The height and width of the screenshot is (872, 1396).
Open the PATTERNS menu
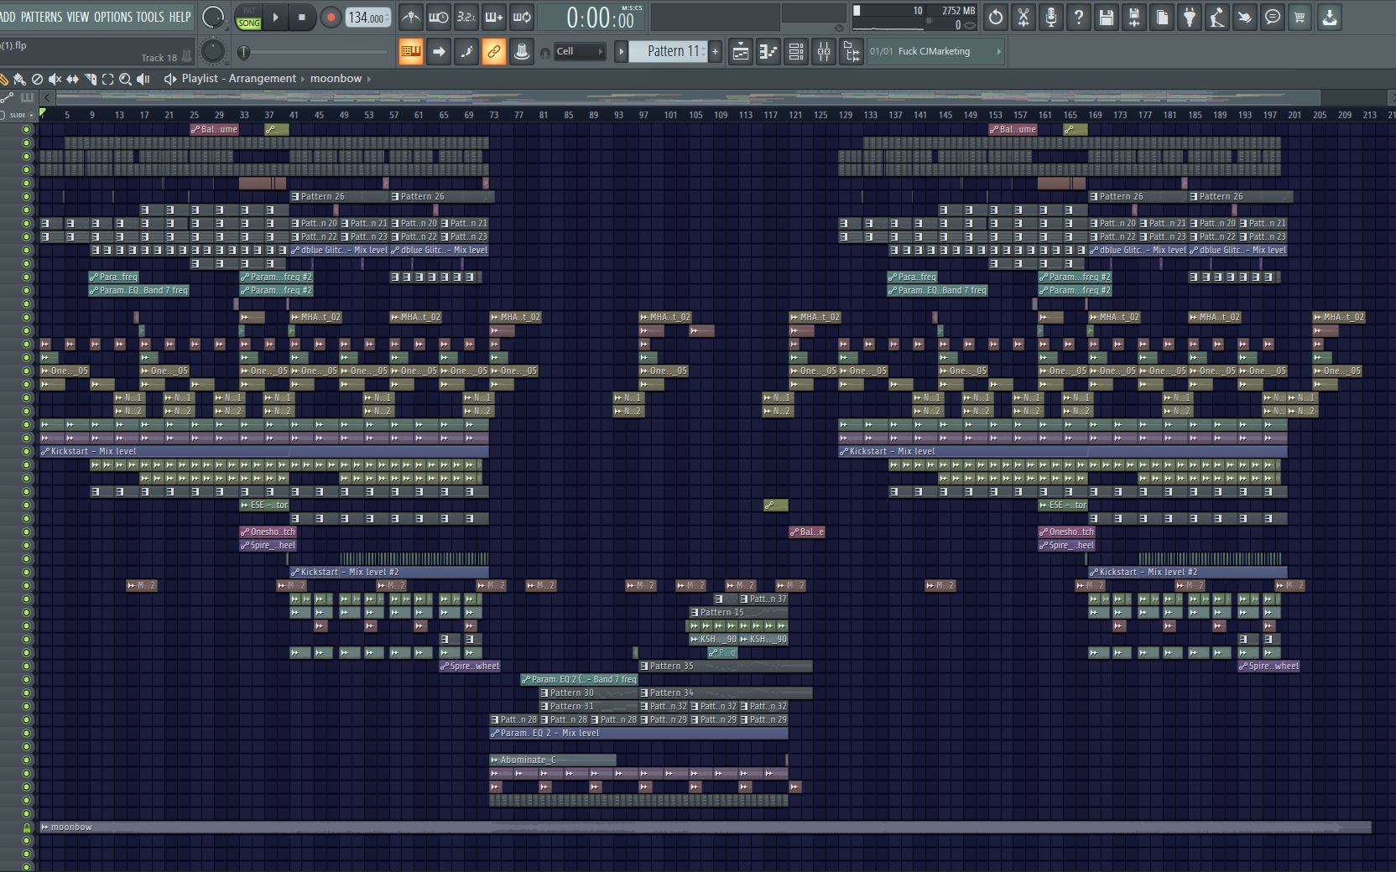(x=41, y=17)
